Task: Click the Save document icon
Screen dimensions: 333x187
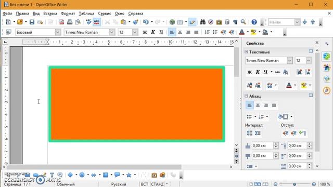Action: (x=32, y=22)
